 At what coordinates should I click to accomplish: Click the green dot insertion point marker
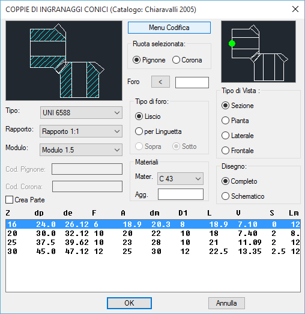232,43
